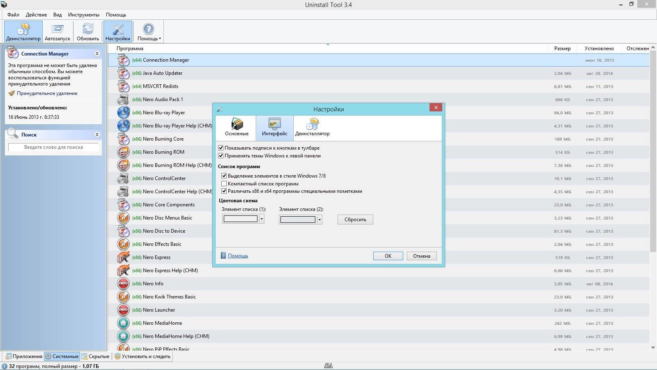Select MSVCRT Redists icon in list

[123, 86]
